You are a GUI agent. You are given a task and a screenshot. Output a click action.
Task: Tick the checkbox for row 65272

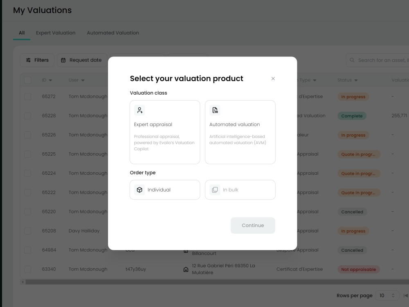pos(28,97)
